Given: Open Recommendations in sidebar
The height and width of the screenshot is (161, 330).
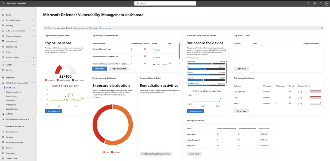Looking at the screenshot, I should click(14, 92).
